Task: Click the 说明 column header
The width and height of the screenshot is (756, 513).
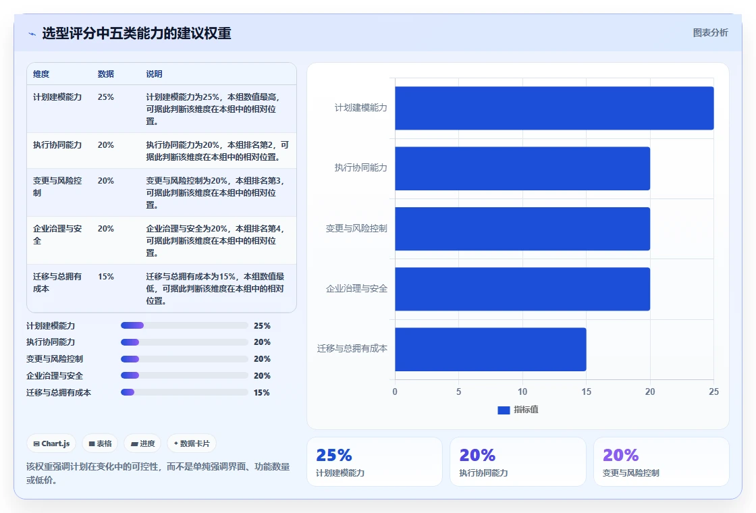Action: click(x=155, y=74)
